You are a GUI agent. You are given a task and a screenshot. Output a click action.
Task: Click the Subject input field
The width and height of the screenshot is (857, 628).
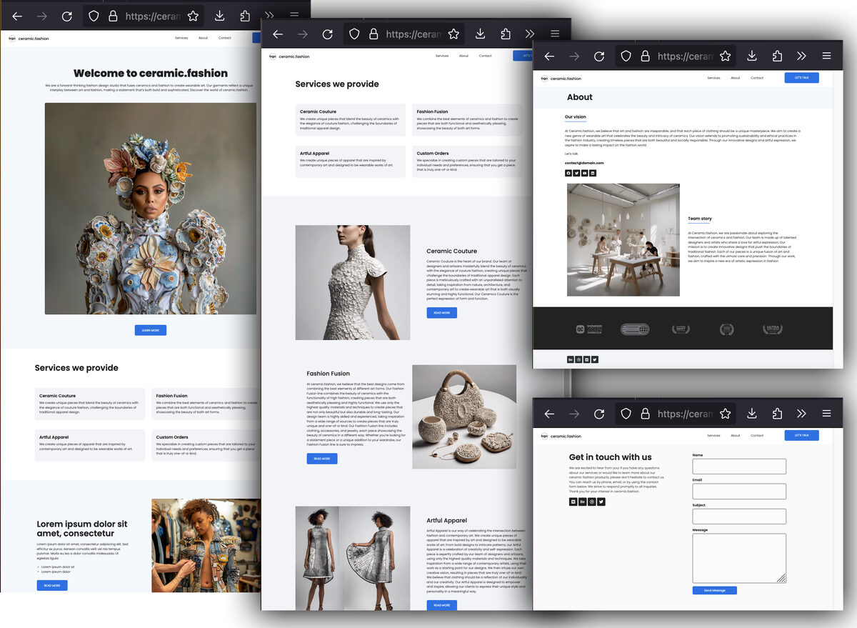(x=739, y=517)
